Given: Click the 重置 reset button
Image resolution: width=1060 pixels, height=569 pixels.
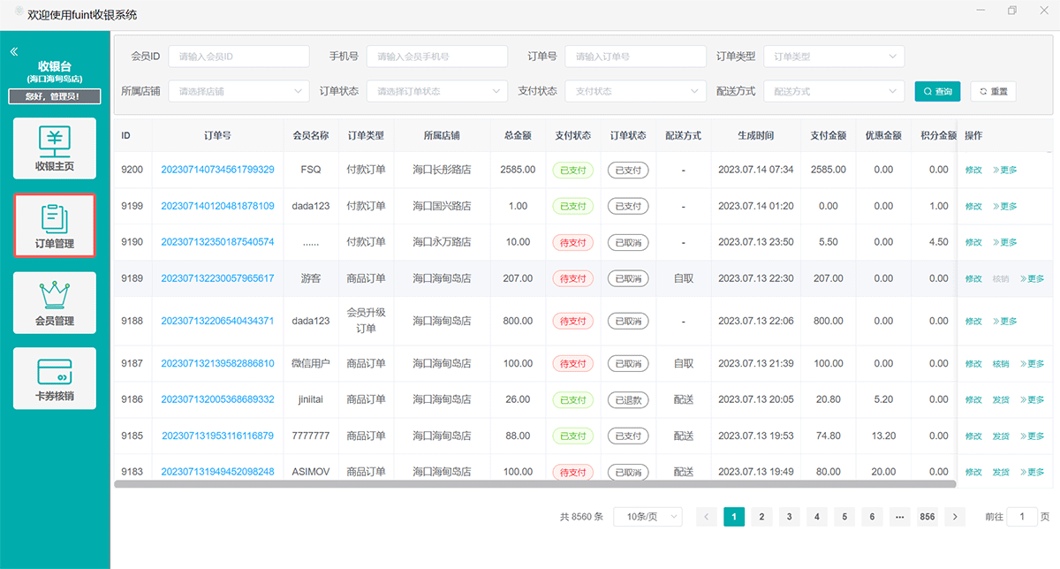Looking at the screenshot, I should (993, 91).
